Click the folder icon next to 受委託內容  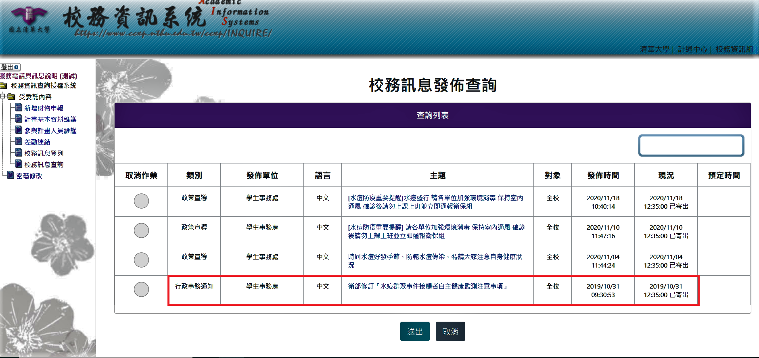[11, 97]
